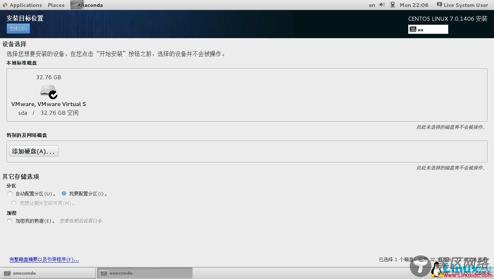Click the 本地标准磁盘 label
The image size is (494, 279).
click(21, 63)
